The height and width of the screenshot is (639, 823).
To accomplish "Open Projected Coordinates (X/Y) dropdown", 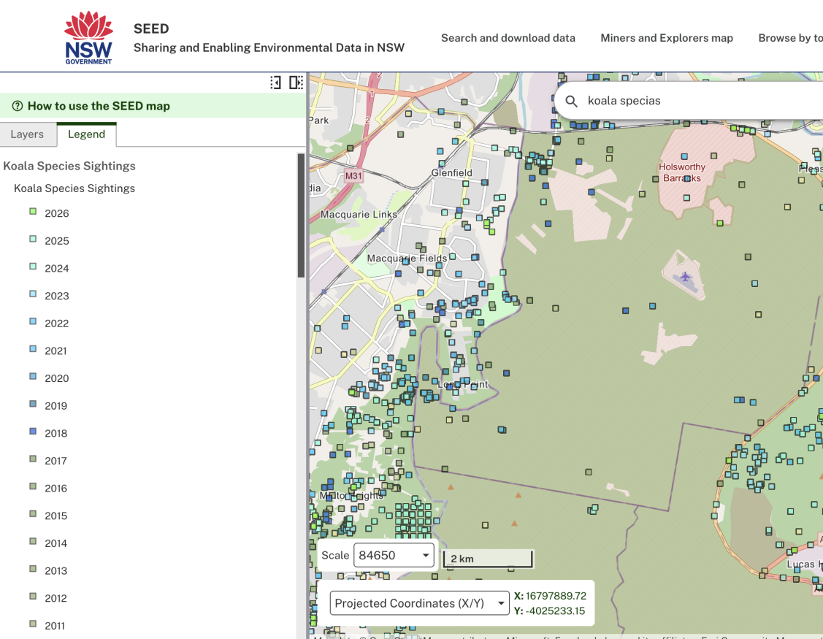I will point(419,603).
